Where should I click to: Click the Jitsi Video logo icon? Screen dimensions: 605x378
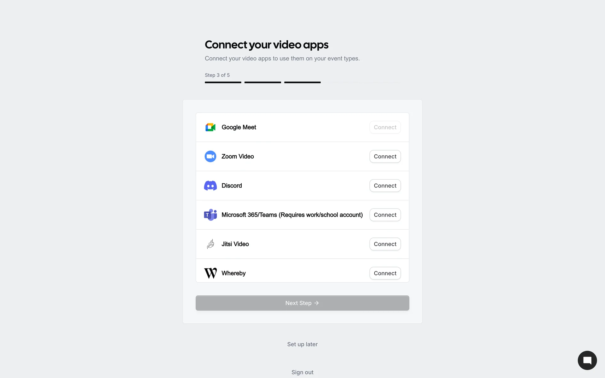tap(210, 244)
